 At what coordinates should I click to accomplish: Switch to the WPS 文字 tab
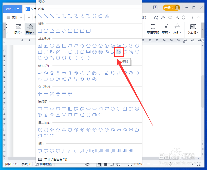point(13,9)
